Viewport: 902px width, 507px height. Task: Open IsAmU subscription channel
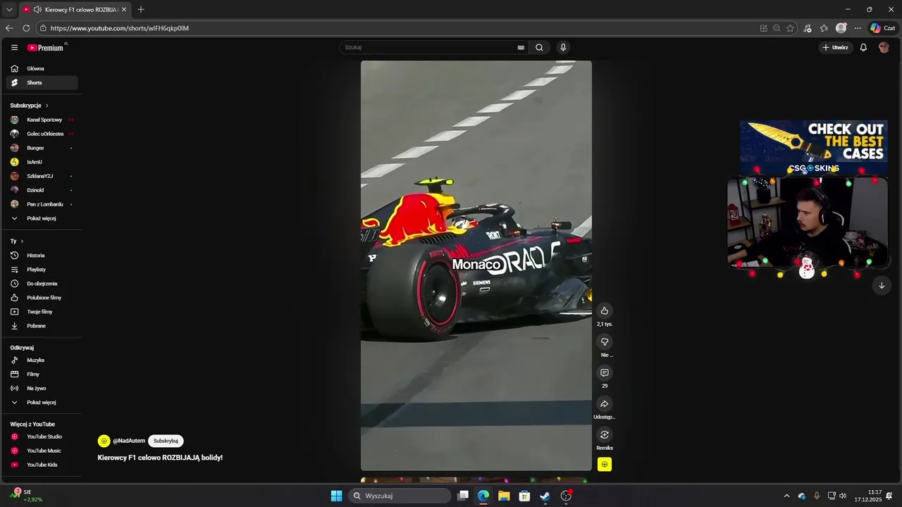[x=42, y=162]
